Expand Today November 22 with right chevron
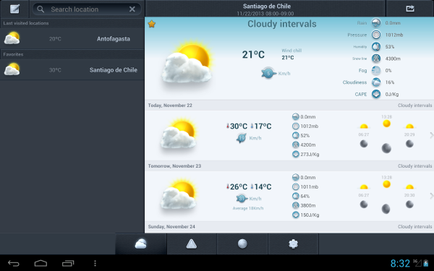 click(x=431, y=135)
